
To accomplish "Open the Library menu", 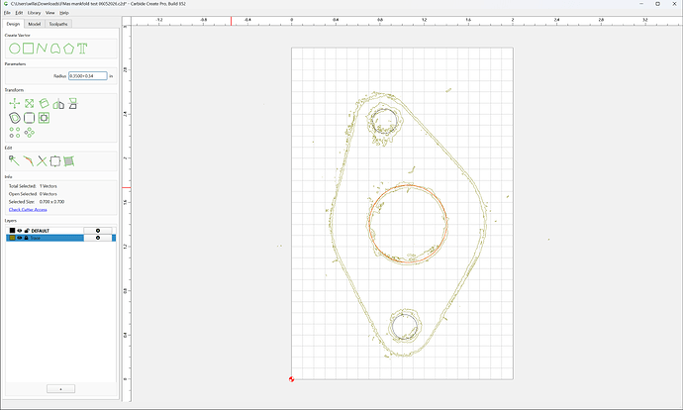I will (34, 13).
